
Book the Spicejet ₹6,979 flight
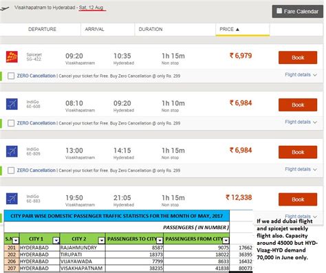point(298,58)
